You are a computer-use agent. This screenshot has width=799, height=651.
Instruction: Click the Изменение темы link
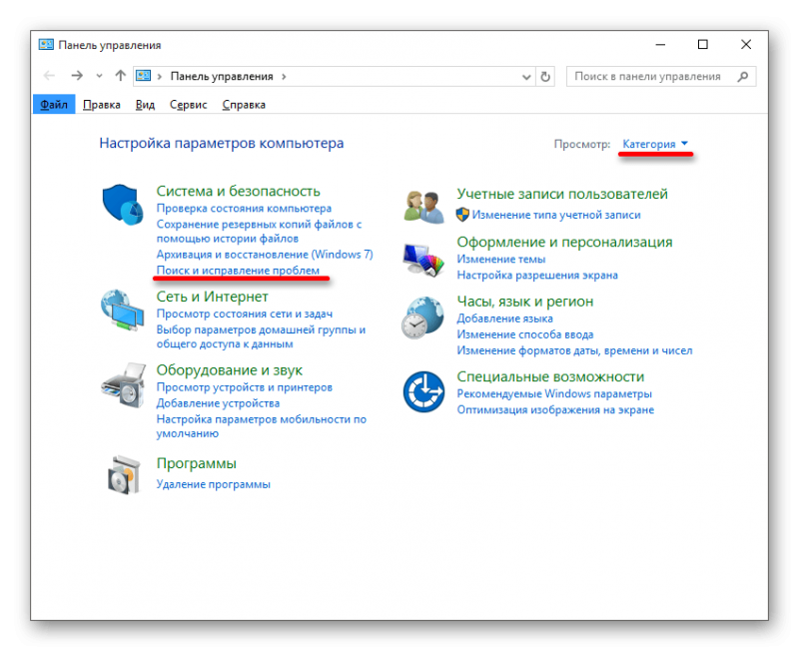coord(501,260)
